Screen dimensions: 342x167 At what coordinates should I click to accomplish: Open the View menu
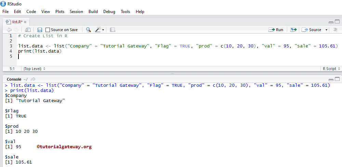[45, 12]
